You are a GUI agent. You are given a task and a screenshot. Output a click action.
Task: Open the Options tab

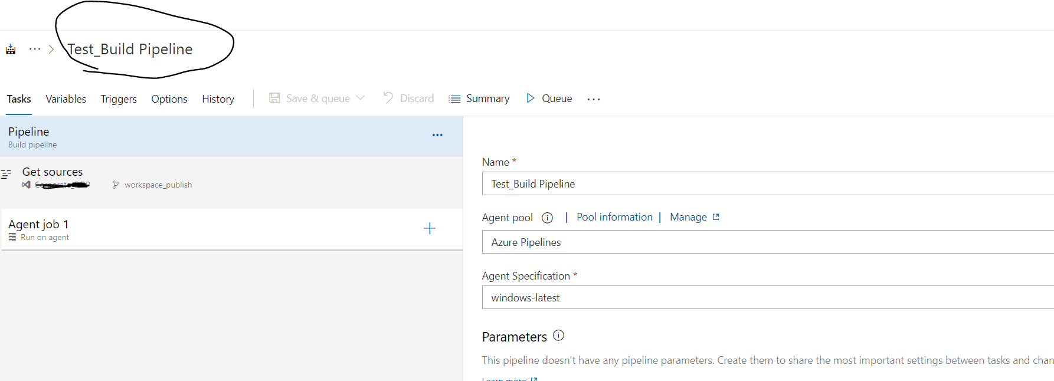pos(169,99)
